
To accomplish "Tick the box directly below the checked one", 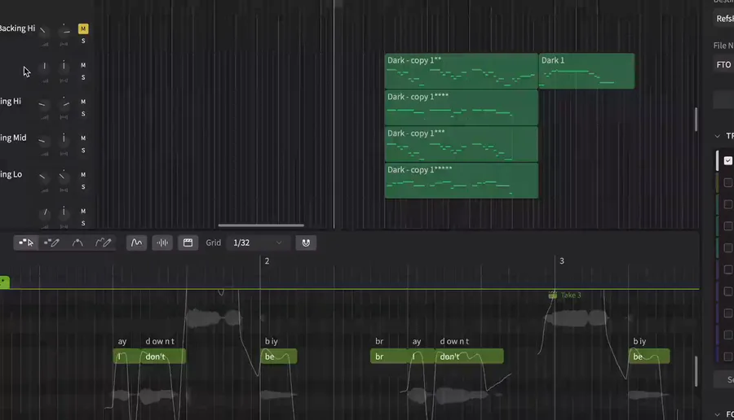I will tap(728, 182).
